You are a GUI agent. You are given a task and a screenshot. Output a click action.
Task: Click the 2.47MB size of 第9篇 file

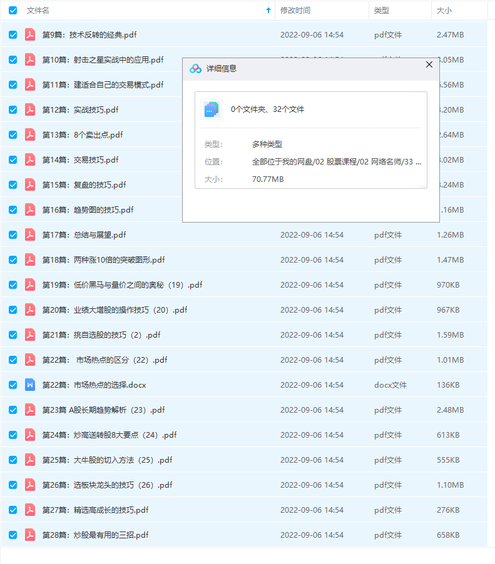coord(450,35)
